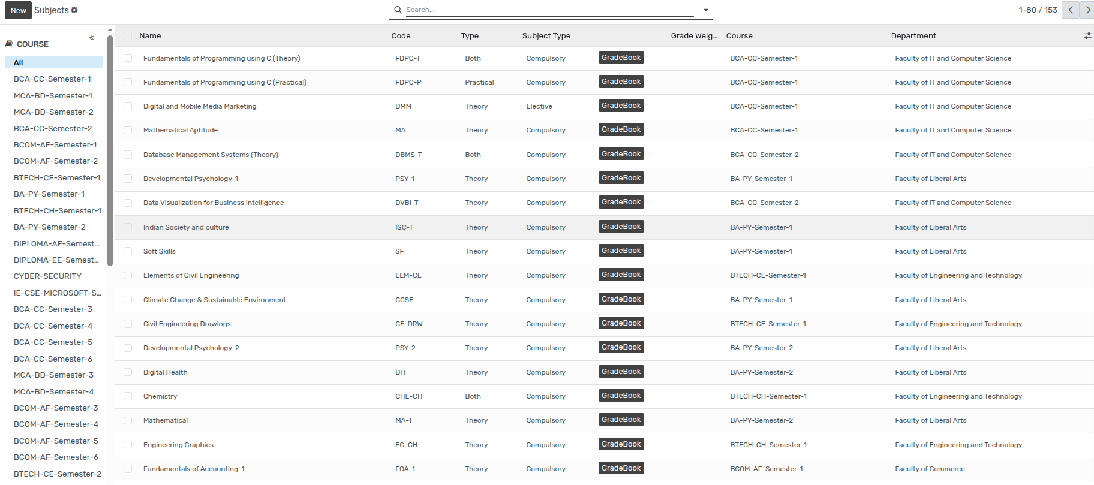
Task: Sort by the Name column header
Action: tap(150, 36)
